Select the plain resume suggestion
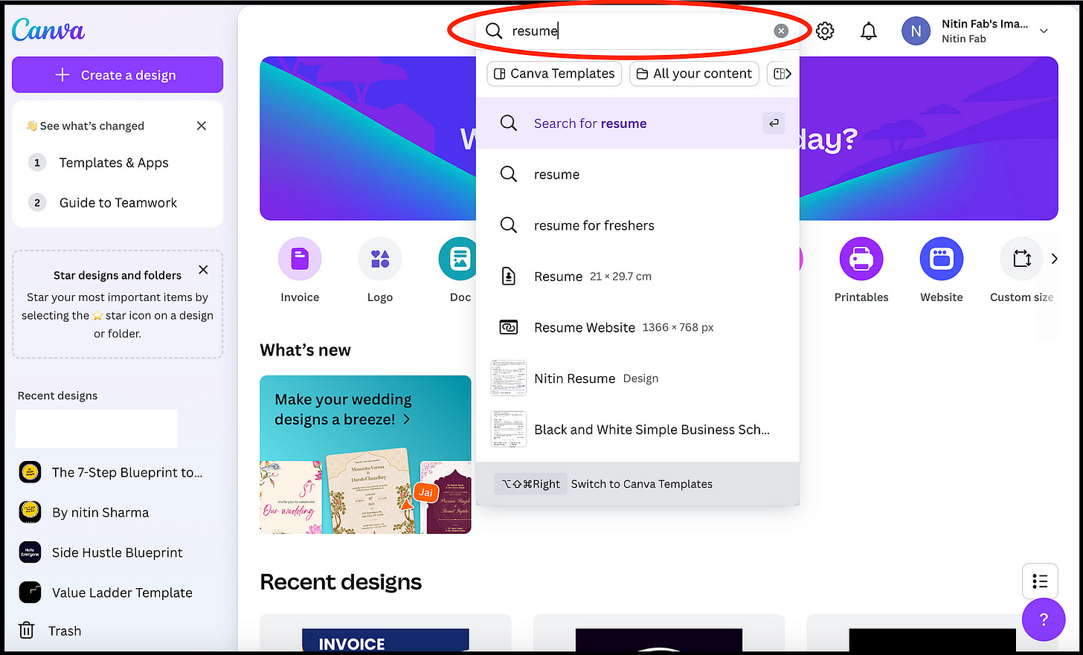The height and width of the screenshot is (655, 1083). tap(637, 175)
